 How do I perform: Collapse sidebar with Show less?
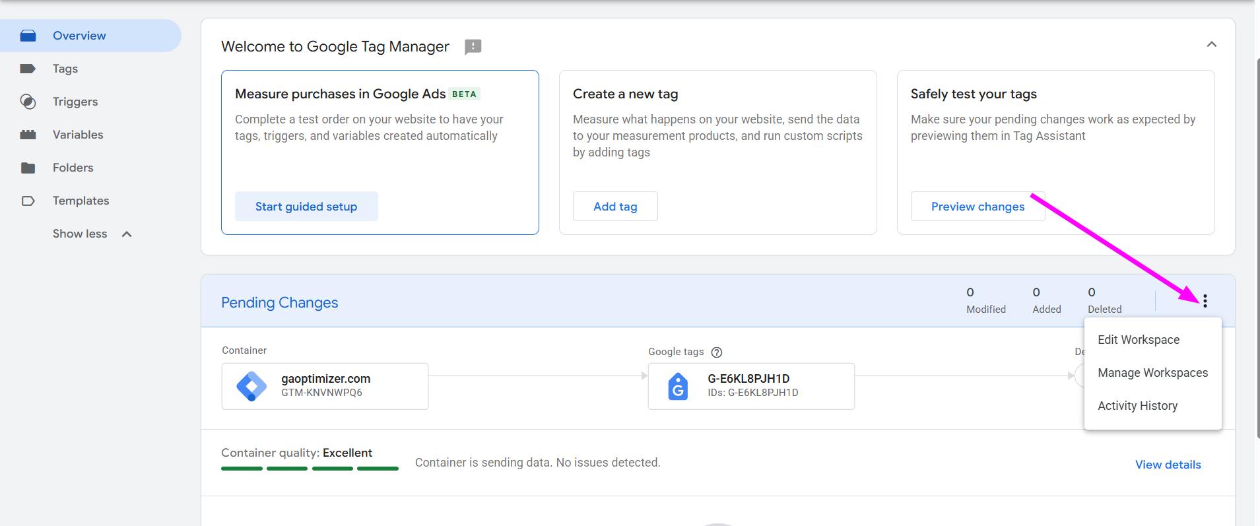tap(80, 234)
